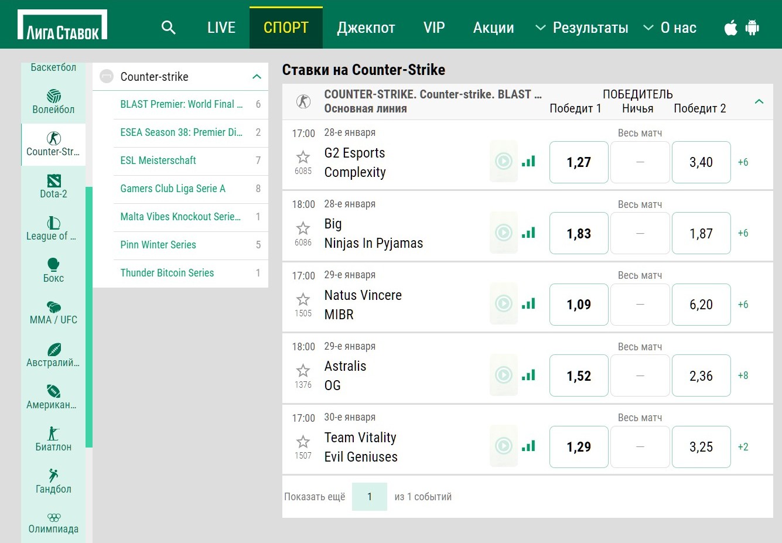Expand +6 more markets for Natus Vincere

743,305
